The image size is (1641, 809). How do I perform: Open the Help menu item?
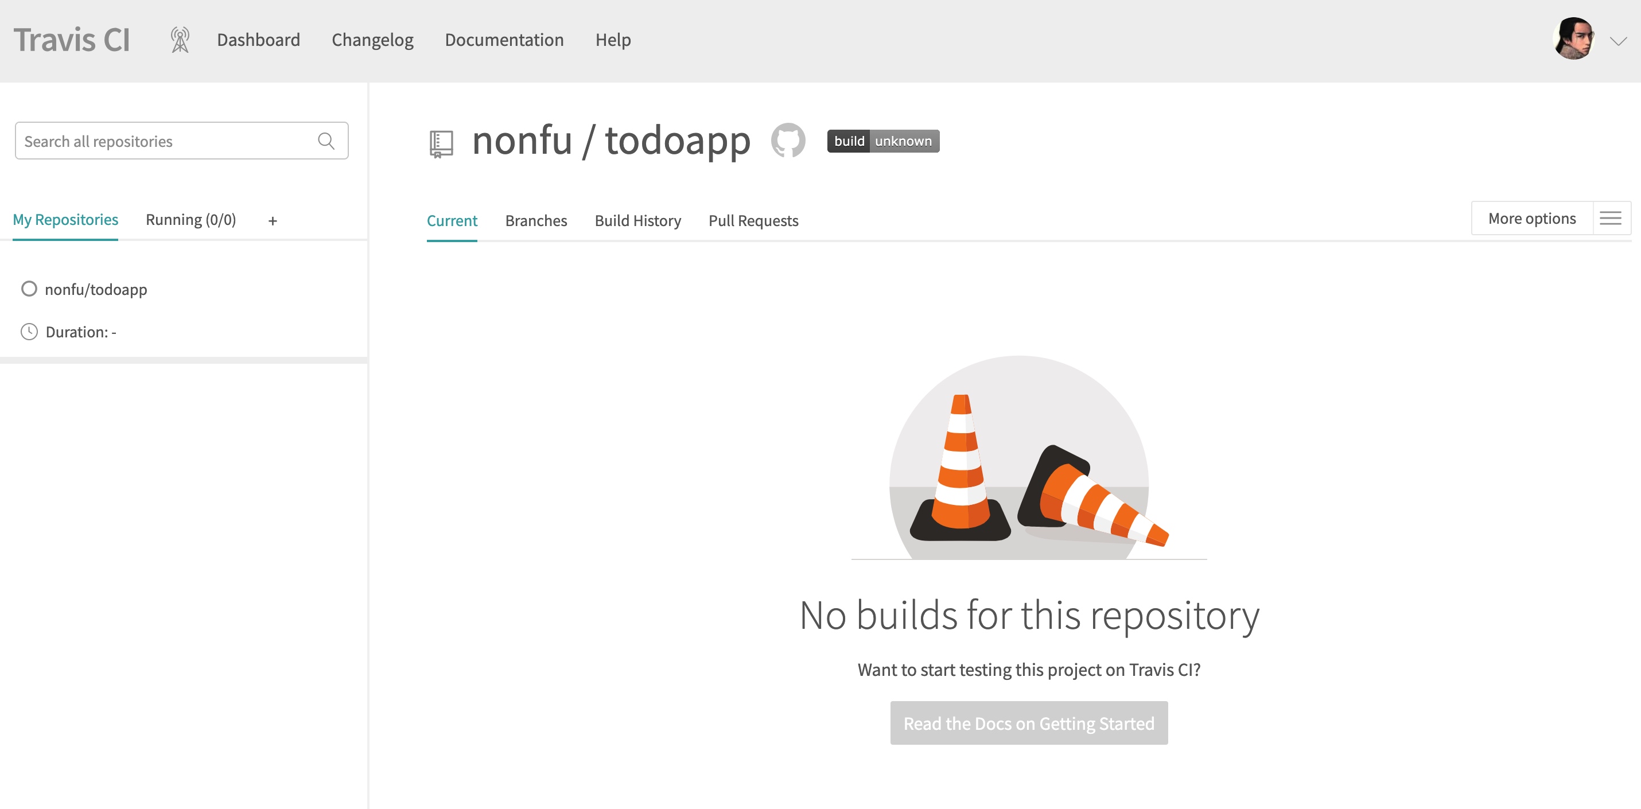(x=613, y=40)
